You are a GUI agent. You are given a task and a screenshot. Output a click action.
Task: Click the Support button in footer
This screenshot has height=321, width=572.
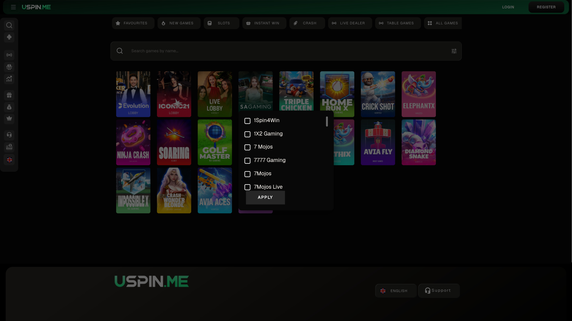(439, 291)
